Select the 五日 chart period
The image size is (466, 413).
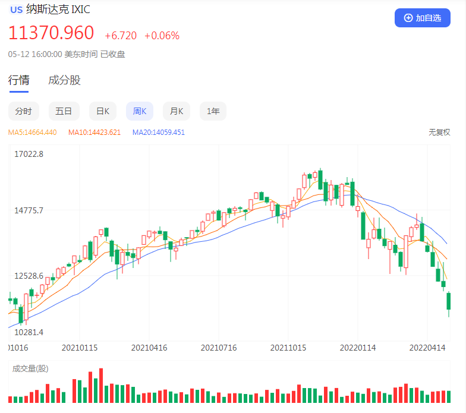coord(64,111)
